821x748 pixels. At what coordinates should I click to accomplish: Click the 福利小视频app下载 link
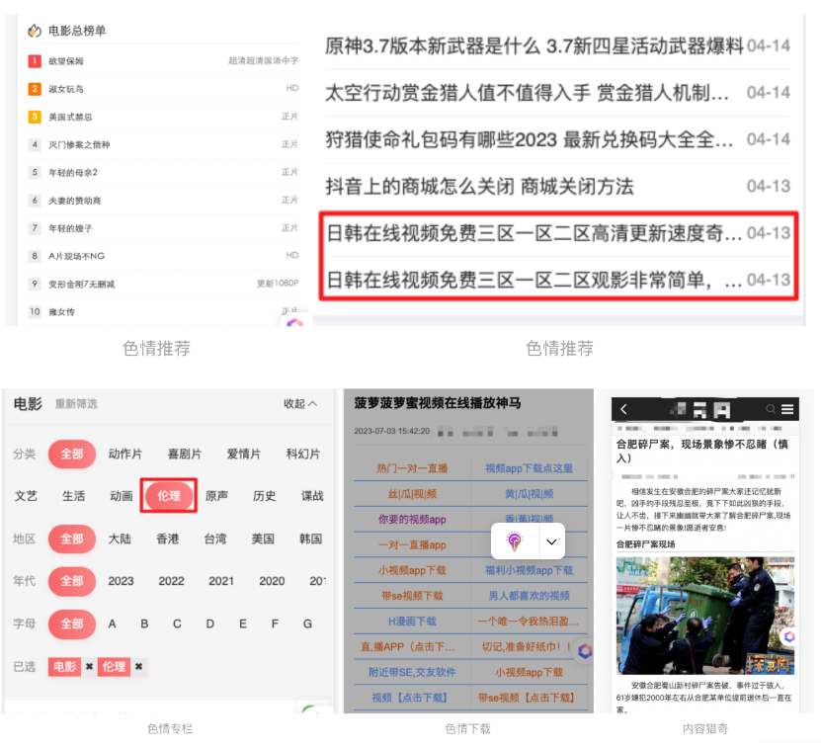[529, 570]
